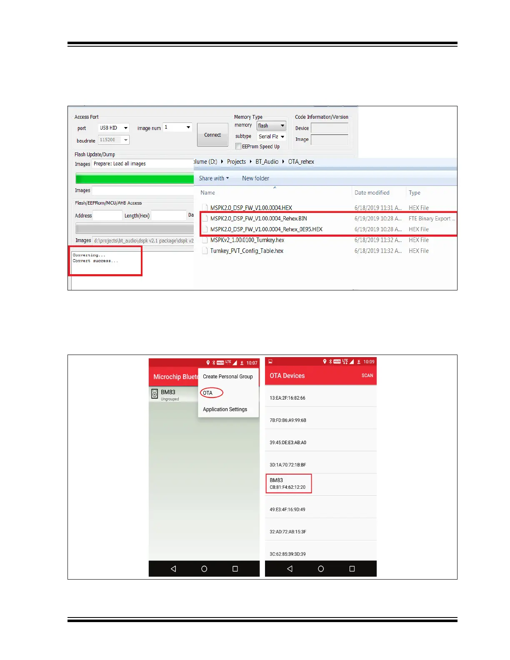
Task: Tap Android recents button on OTA Devices phone
Action: point(352,569)
